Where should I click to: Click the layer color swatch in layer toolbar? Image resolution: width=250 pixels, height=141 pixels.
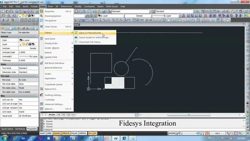click(32, 16)
